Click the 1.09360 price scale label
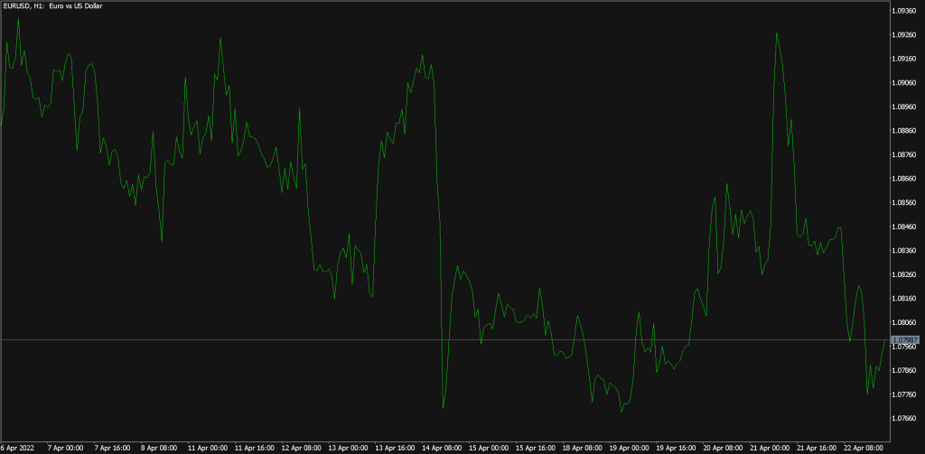The width and height of the screenshot is (925, 454). pos(904,11)
